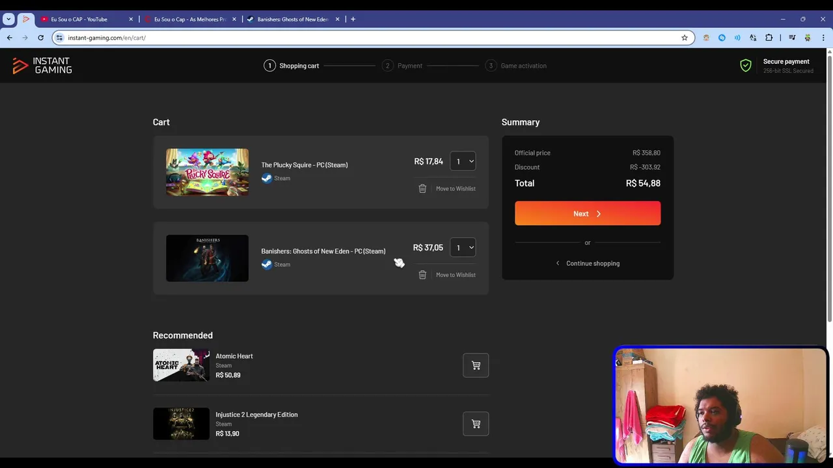
Task: Click Banishers cover thumbnail
Action: [207, 258]
